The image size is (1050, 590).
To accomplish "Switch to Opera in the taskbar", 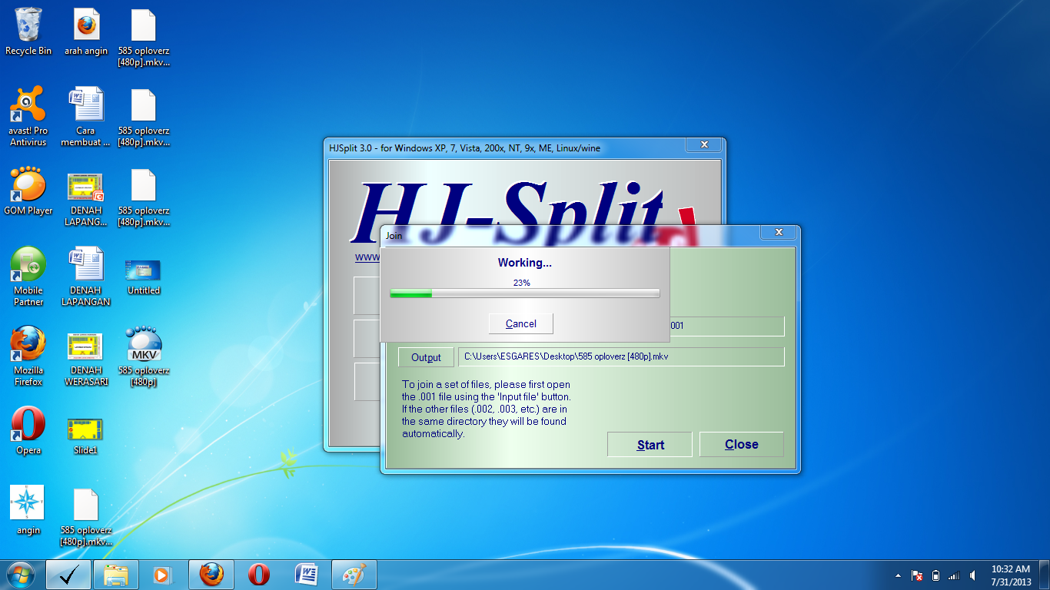I will point(259,575).
